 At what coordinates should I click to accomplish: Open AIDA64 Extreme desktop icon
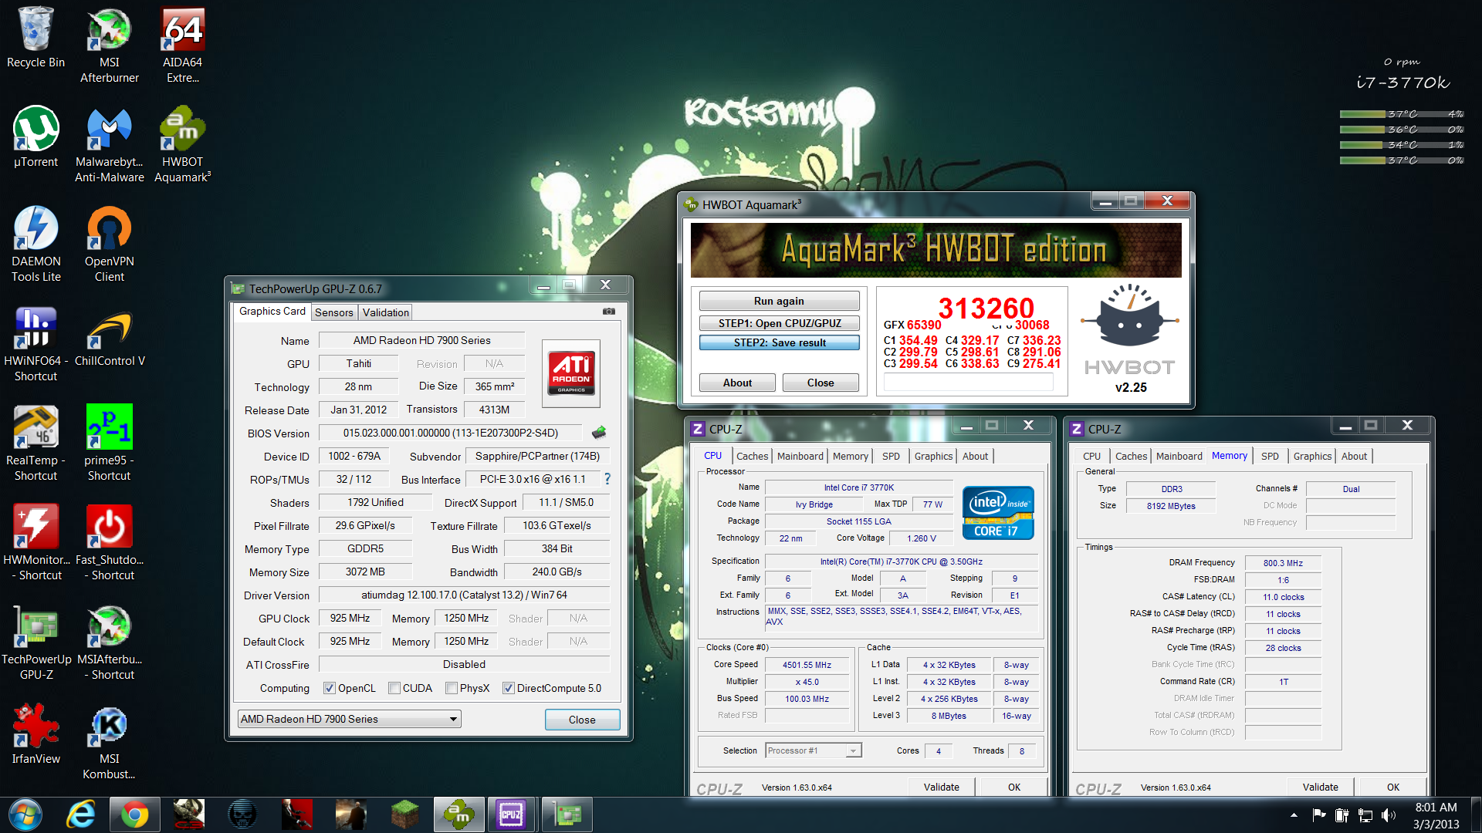[x=183, y=45]
